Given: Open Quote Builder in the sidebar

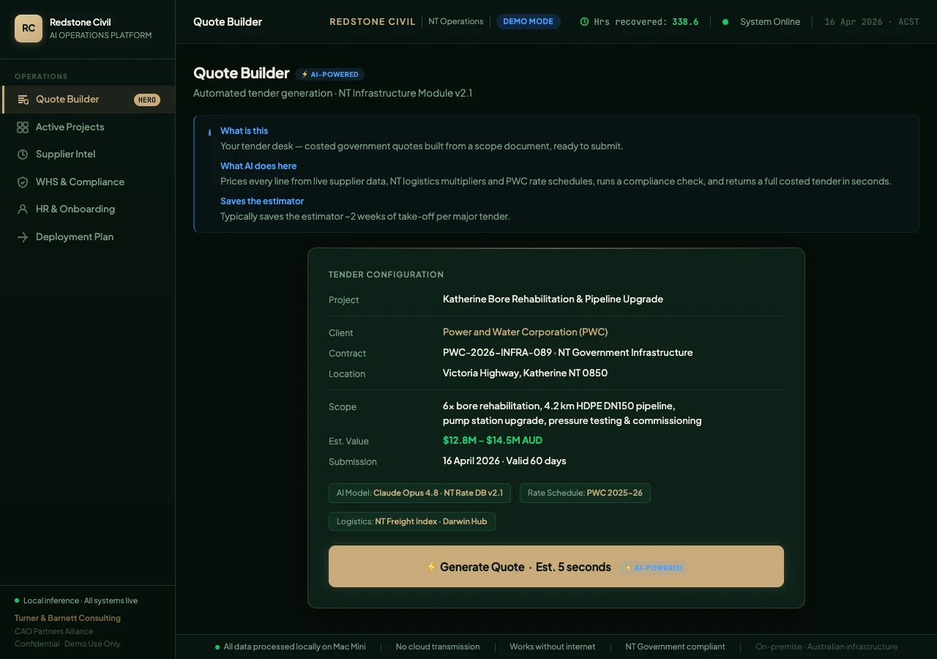Looking at the screenshot, I should (88, 100).
